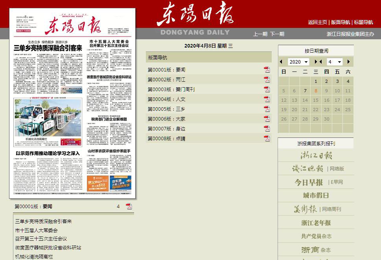
Task: Click the PDF icon beside 第00005版 三乡
Action: (267, 109)
